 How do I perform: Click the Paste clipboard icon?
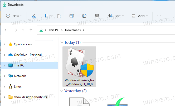point(59,16)
